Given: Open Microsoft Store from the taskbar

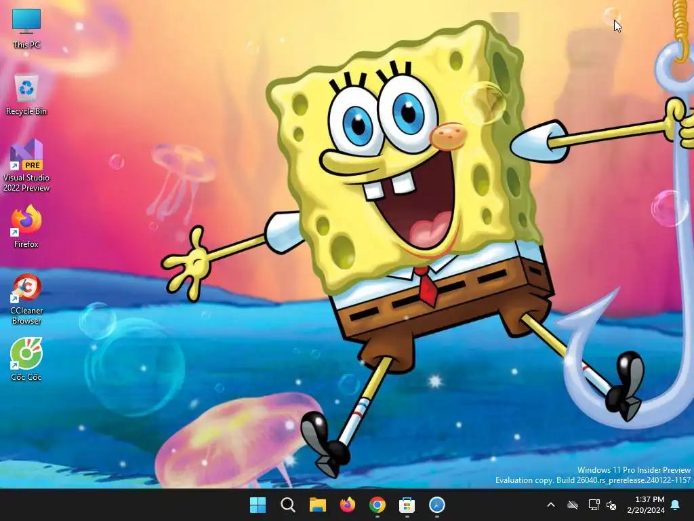Looking at the screenshot, I should pos(407,505).
